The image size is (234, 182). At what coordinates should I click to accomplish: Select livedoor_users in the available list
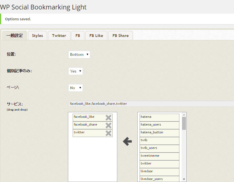click(159, 179)
